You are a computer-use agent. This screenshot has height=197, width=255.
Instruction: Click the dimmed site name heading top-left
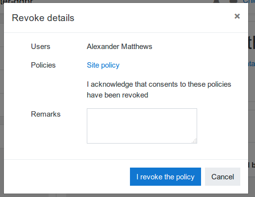pos(16,1)
